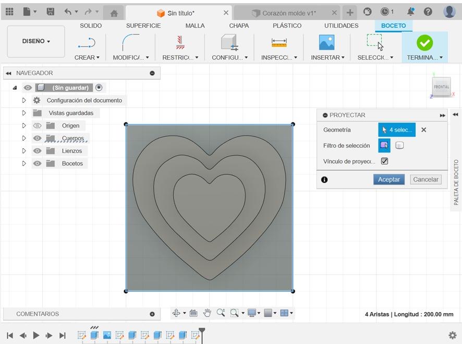
Task: Click the Save disk icon
Action: tap(51, 11)
